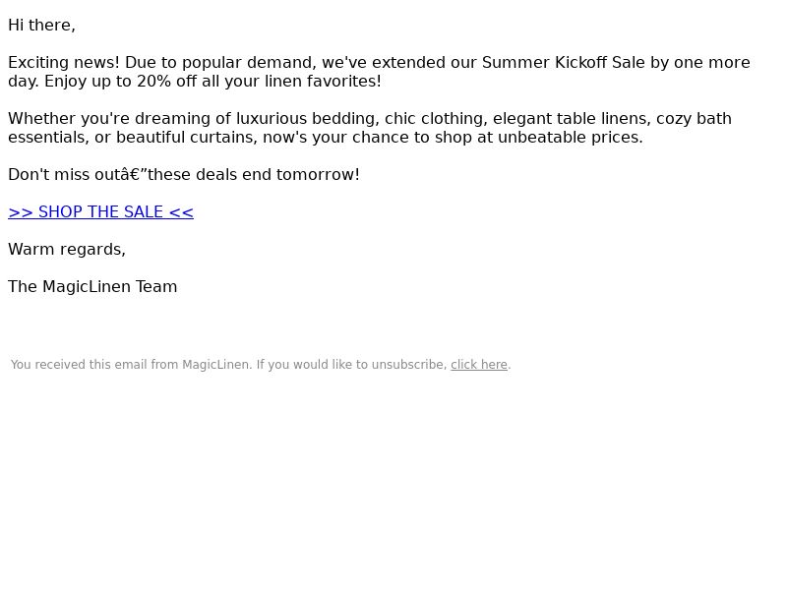Open the SHOP THE SALE link
Image resolution: width=787 pixels, height=590 pixels.
[x=100, y=212]
